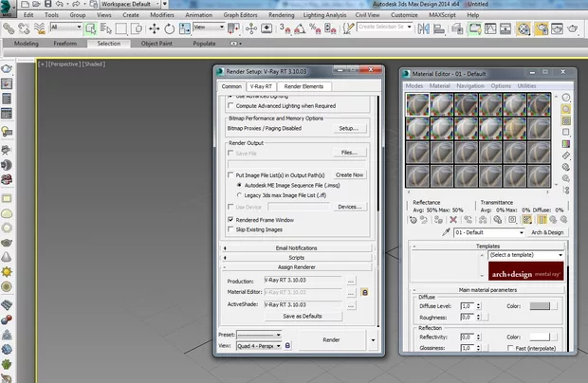Image resolution: width=588 pixels, height=383 pixels.
Task: Enable Compute Advanced Lighting when Required
Action: pyautogui.click(x=230, y=106)
